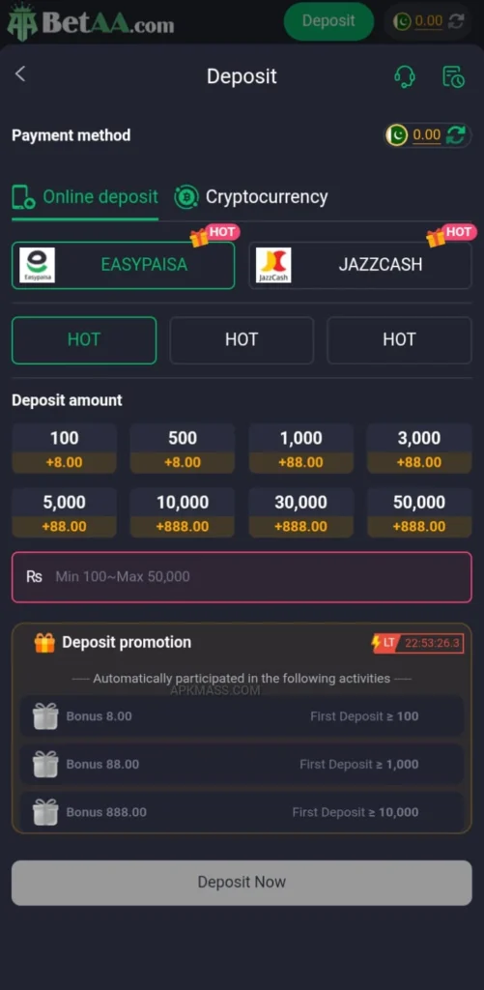Choose the middle HOT channel option
Viewport: 484px width, 990px height.
[x=242, y=340]
